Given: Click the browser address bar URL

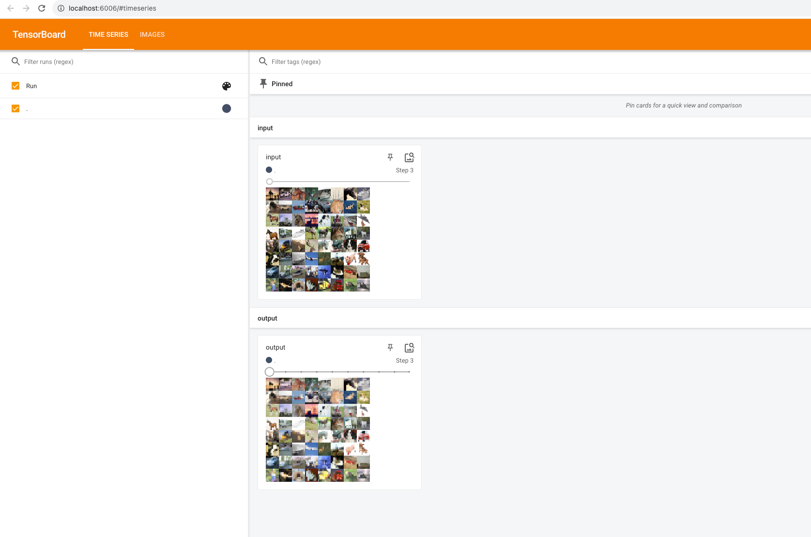Looking at the screenshot, I should point(112,8).
